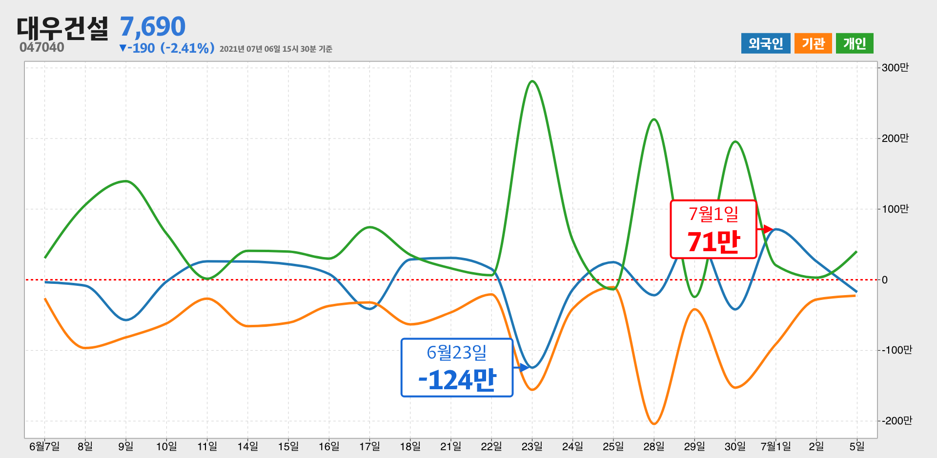
Task: Click the 29일 x-axis date label
Action: 694,446
